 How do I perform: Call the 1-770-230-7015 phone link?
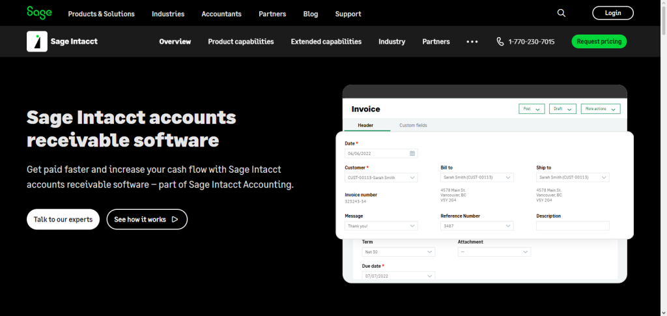pyautogui.click(x=532, y=42)
